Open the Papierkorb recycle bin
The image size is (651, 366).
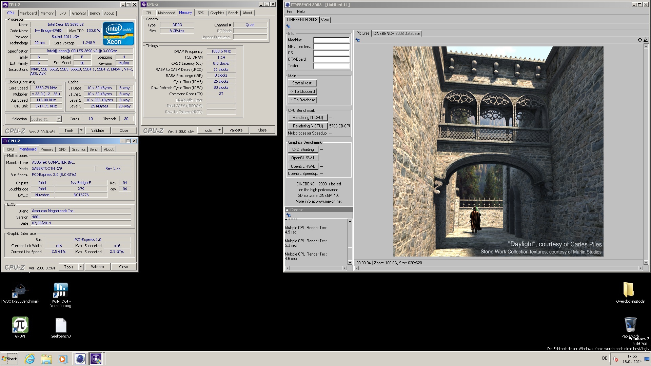[x=630, y=327]
